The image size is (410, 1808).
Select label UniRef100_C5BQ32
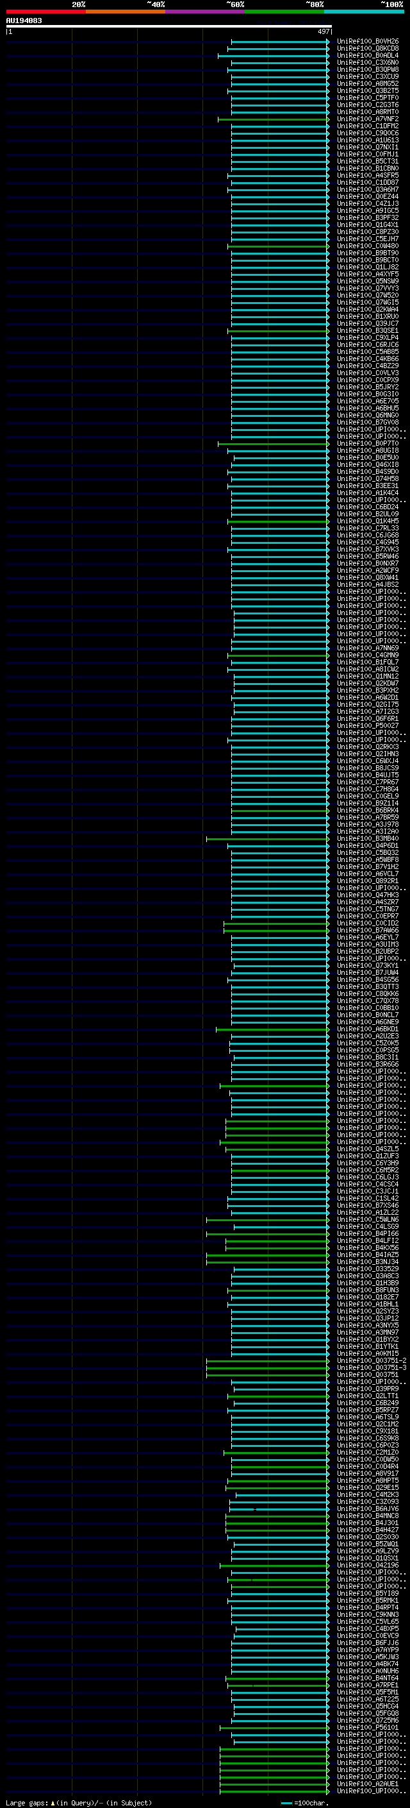(x=368, y=853)
